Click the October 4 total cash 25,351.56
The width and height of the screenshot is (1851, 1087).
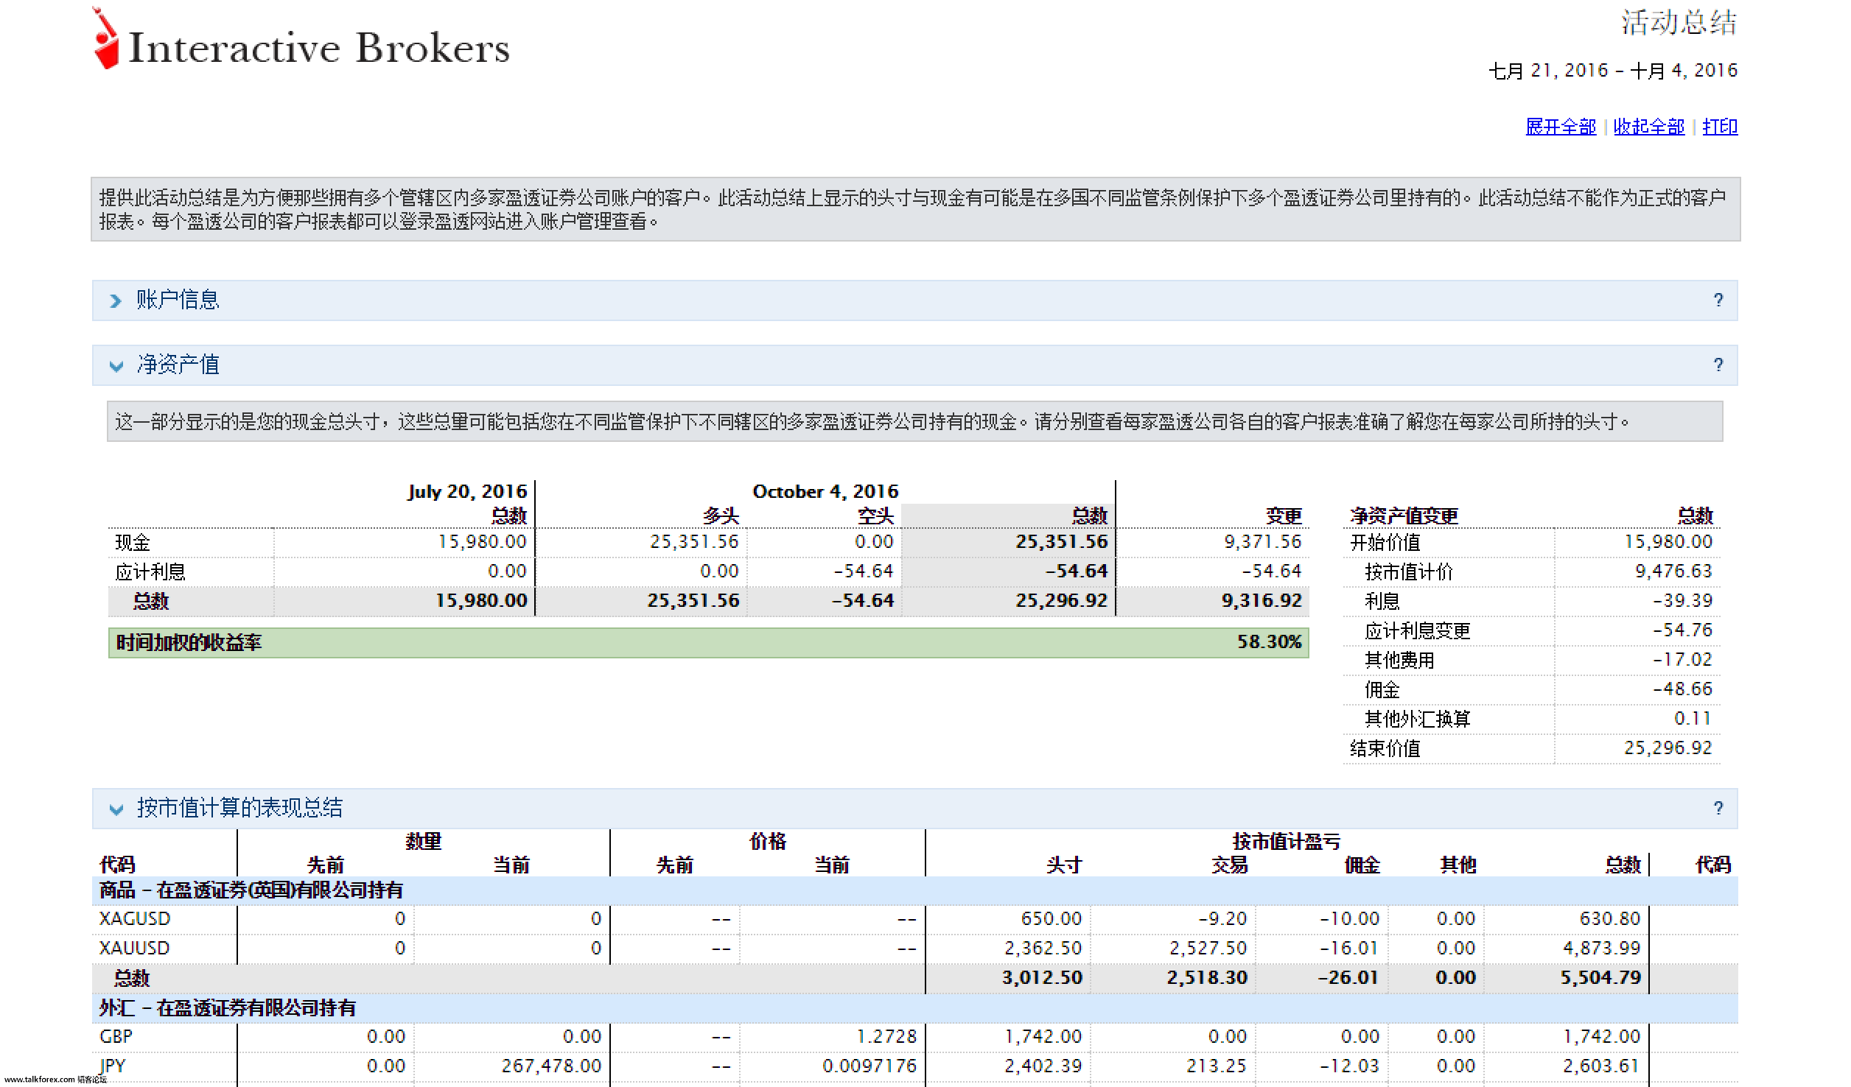1061,541
